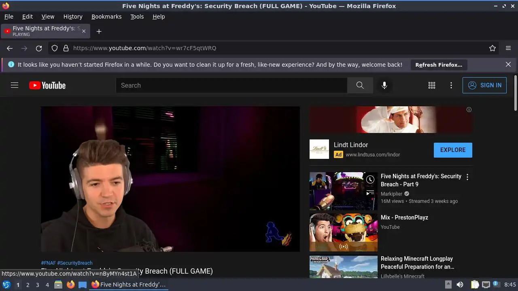
Task: Open the Markiplier channel name
Action: point(392,194)
